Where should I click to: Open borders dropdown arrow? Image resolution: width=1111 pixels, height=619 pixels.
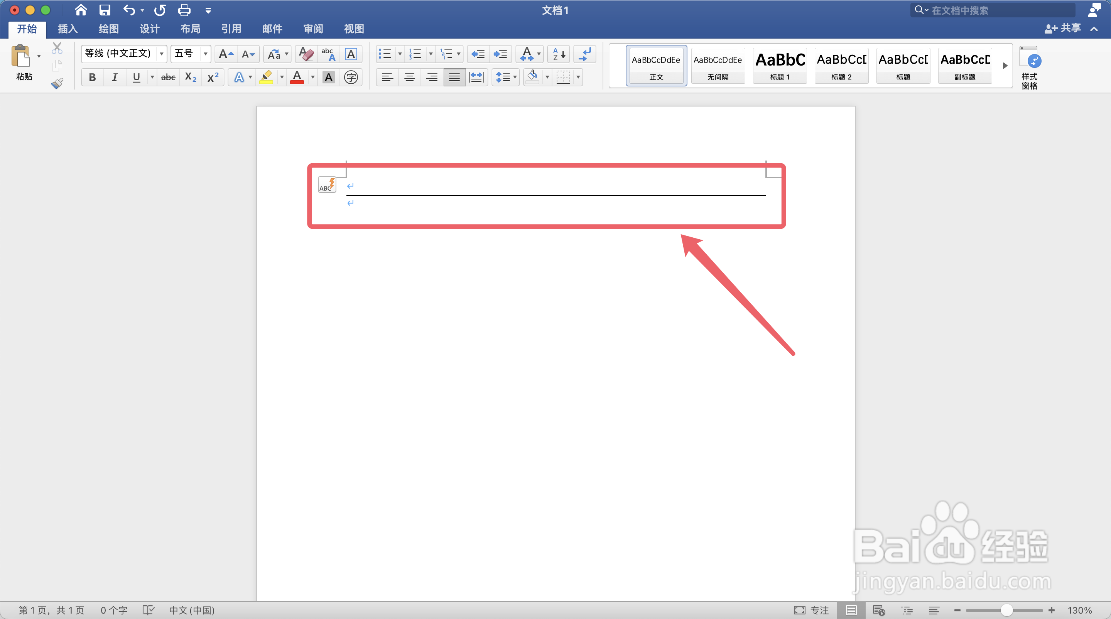578,77
